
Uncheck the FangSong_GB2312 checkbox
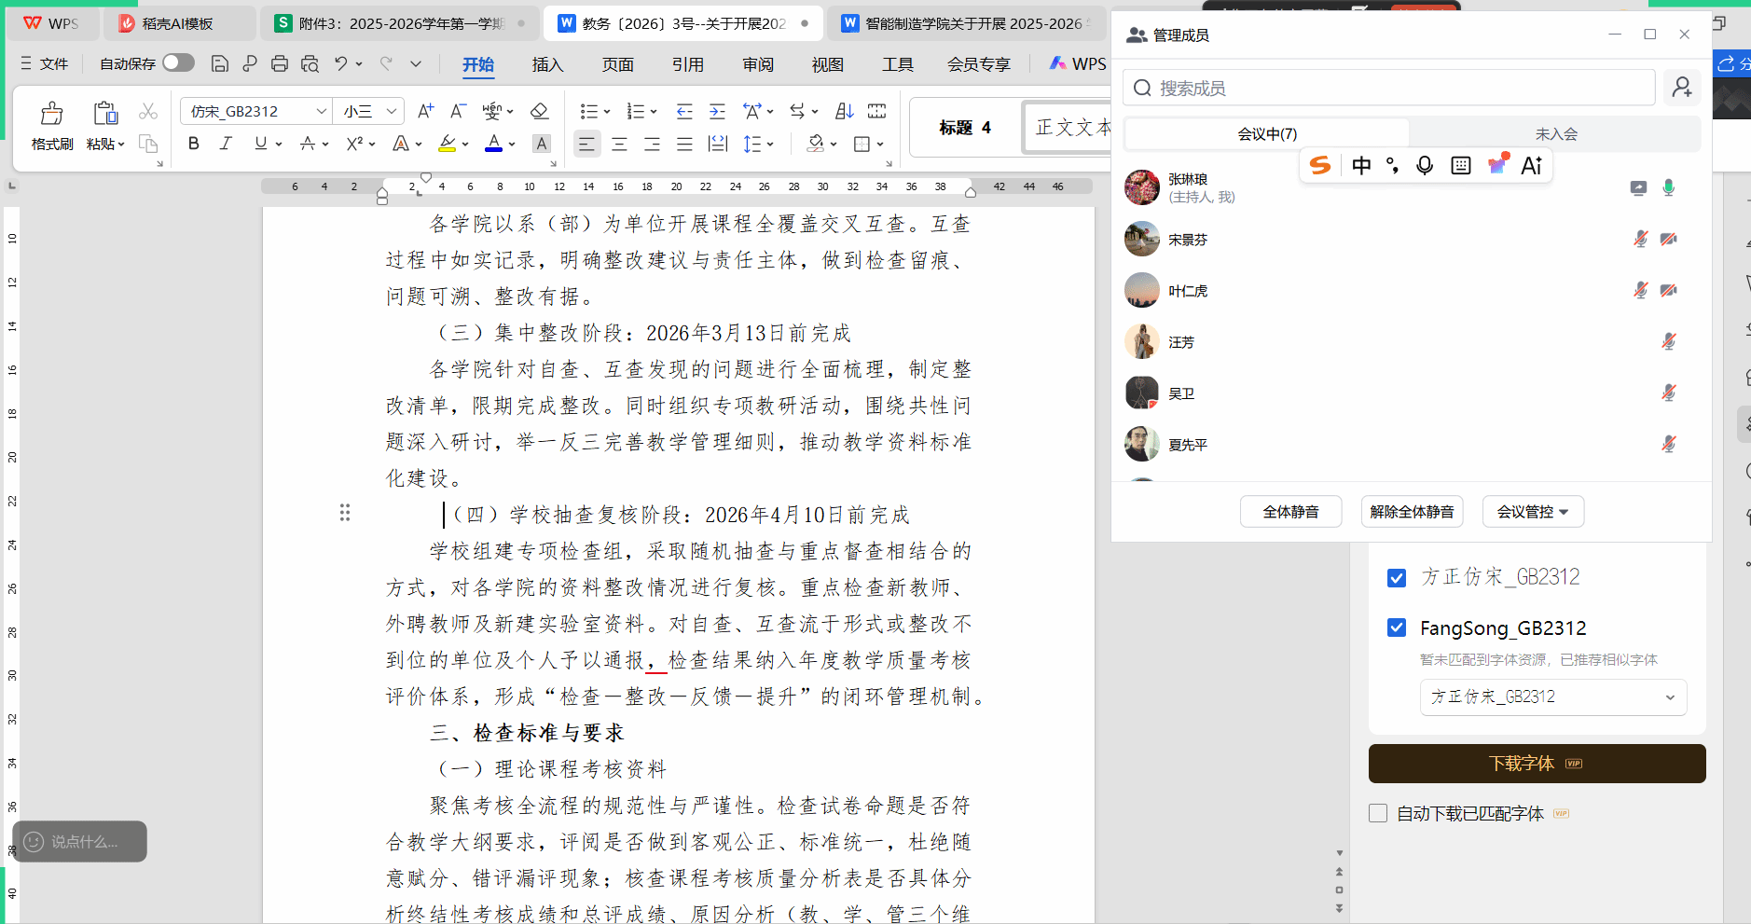[1397, 627]
